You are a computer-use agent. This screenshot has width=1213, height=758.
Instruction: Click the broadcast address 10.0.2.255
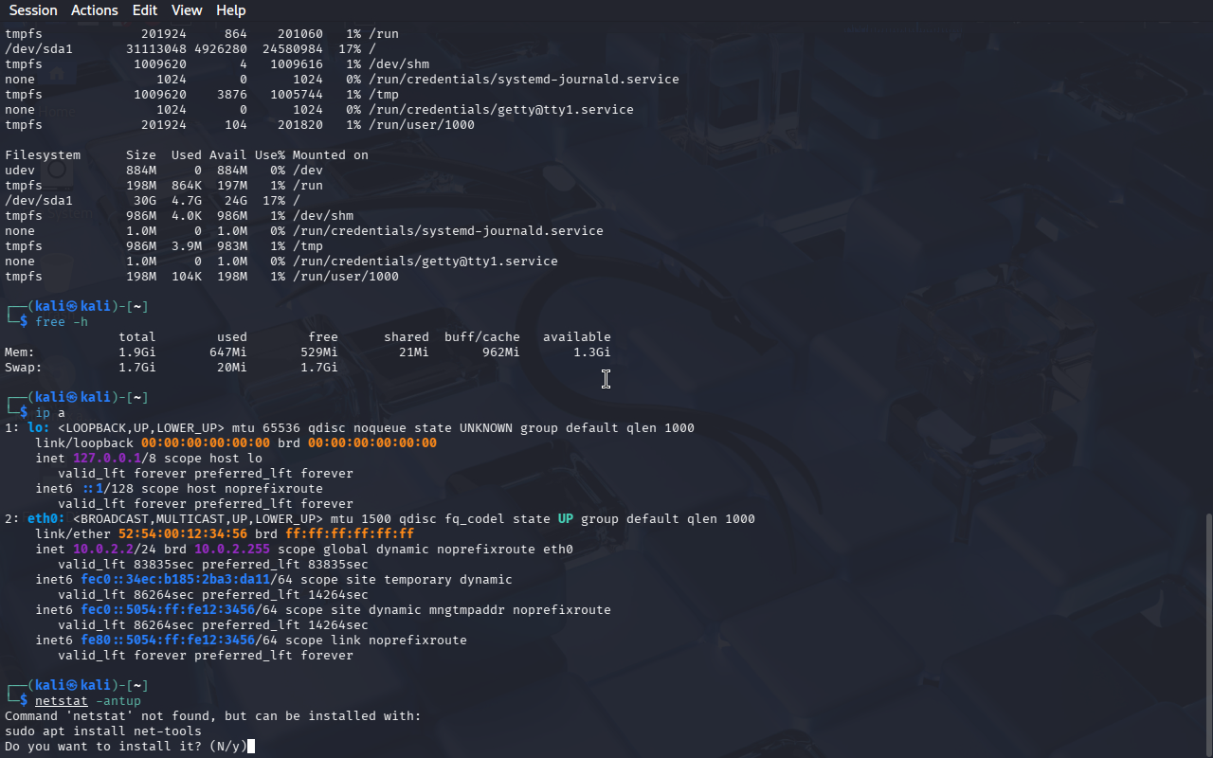231,550
